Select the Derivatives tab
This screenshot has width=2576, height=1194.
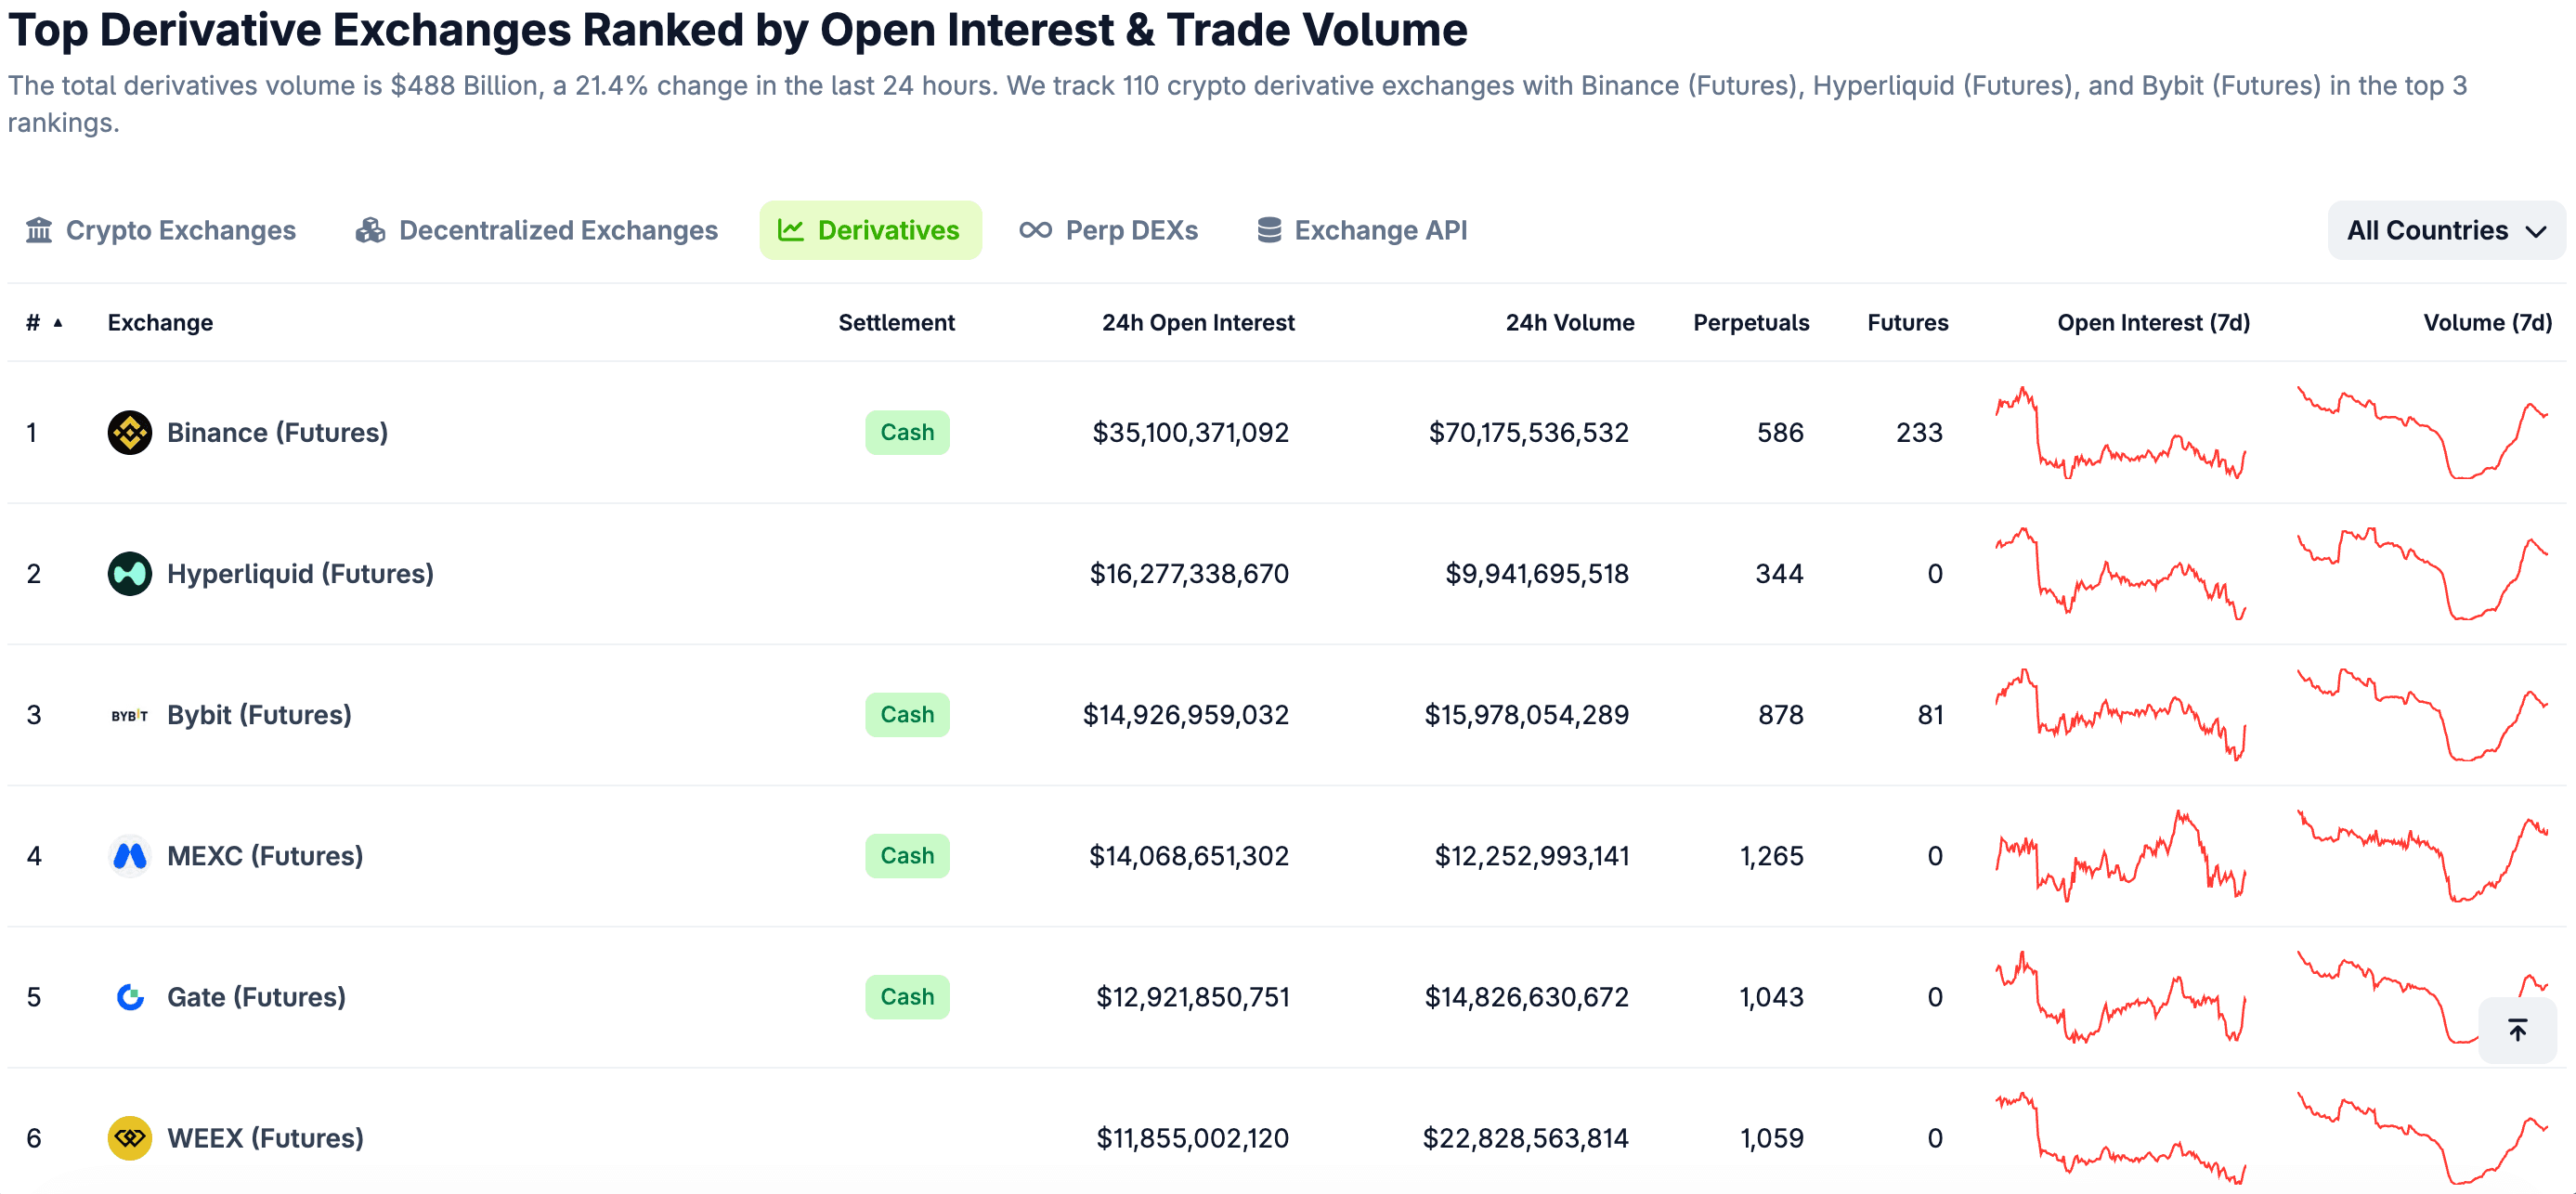pyautogui.click(x=870, y=230)
